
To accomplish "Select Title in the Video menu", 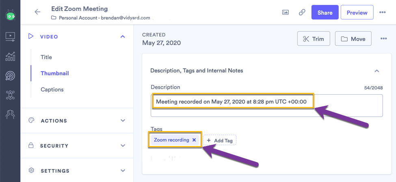I will pos(46,57).
